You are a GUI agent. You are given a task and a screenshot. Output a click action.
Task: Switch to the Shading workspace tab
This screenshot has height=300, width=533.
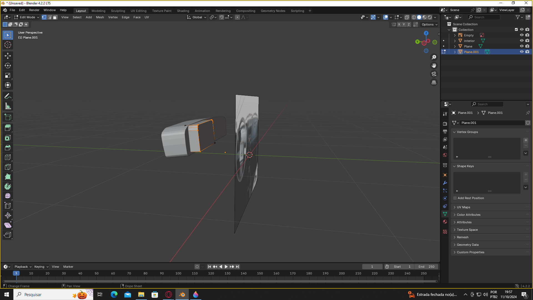[x=183, y=11]
